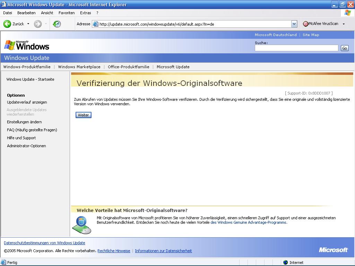Open the Office-Produktfamilie tab

pyautogui.click(x=129, y=67)
